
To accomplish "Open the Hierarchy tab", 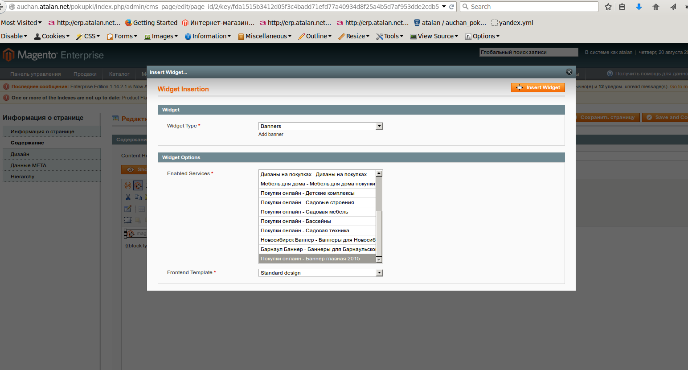I will [x=51, y=177].
